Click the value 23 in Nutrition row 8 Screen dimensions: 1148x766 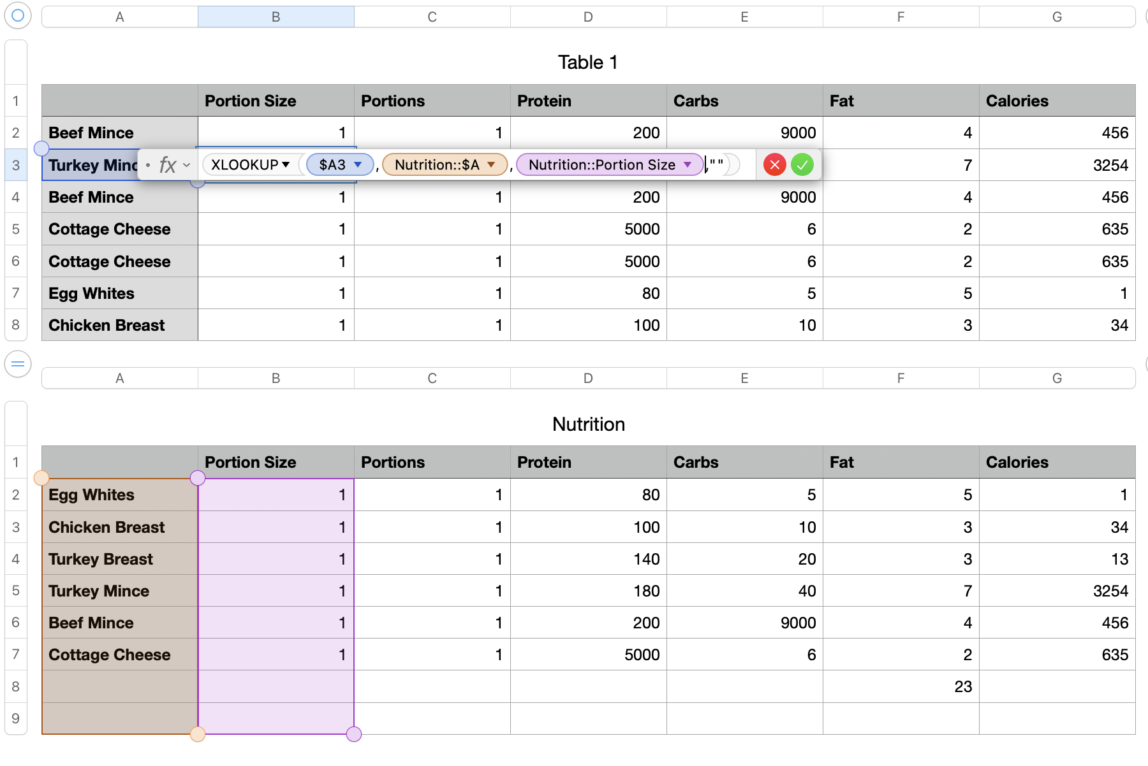pyautogui.click(x=963, y=686)
